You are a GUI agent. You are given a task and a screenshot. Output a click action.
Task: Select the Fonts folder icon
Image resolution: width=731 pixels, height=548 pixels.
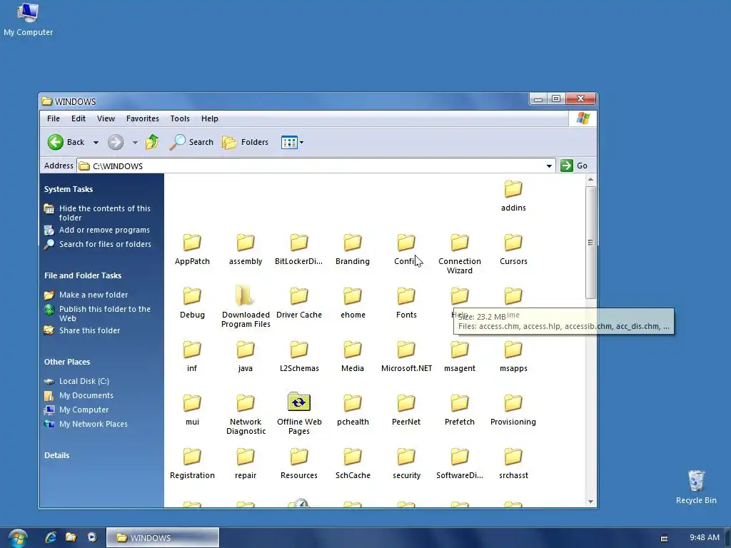point(406,296)
